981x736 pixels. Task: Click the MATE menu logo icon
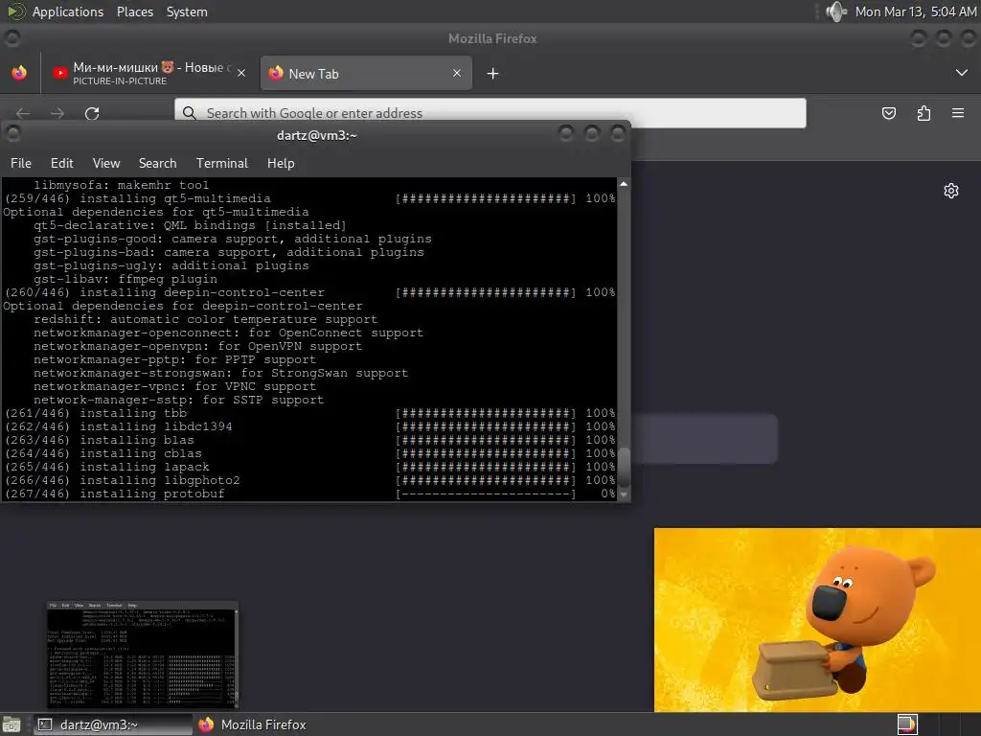[15, 11]
